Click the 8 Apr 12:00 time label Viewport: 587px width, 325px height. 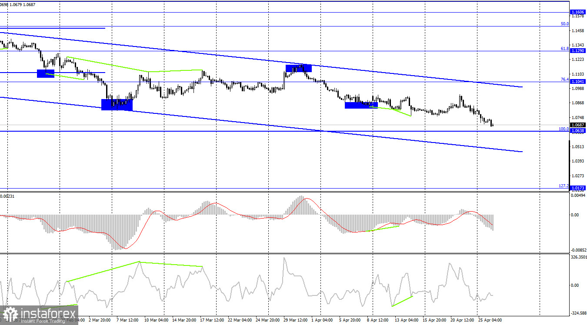(x=377, y=320)
